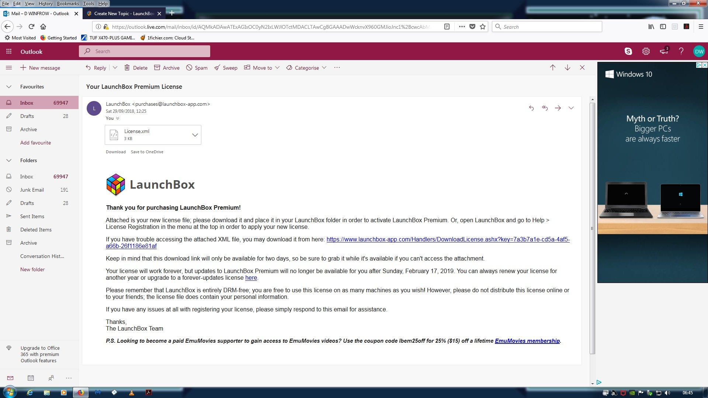Collapse the Folders section
The height and width of the screenshot is (398, 708).
point(9,161)
